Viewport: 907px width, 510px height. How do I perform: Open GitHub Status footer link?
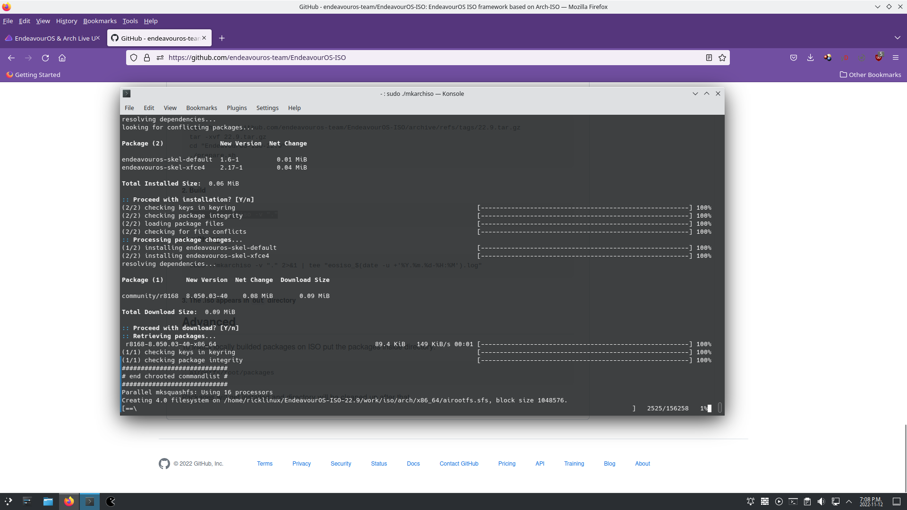click(x=379, y=464)
